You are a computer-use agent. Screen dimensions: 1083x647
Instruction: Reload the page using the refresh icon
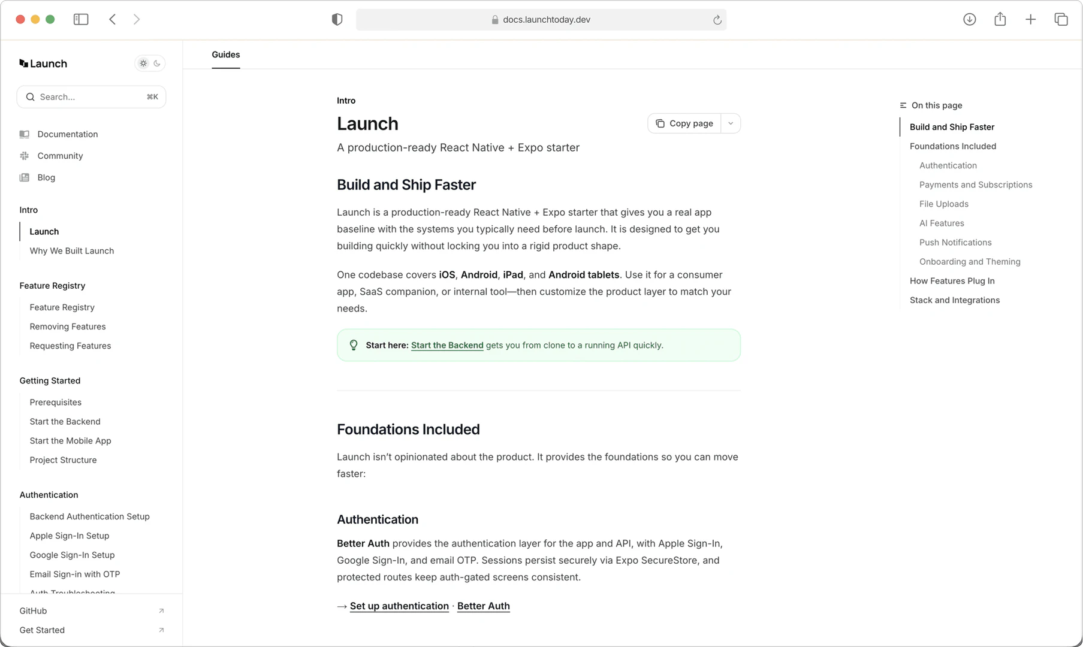pos(717,19)
